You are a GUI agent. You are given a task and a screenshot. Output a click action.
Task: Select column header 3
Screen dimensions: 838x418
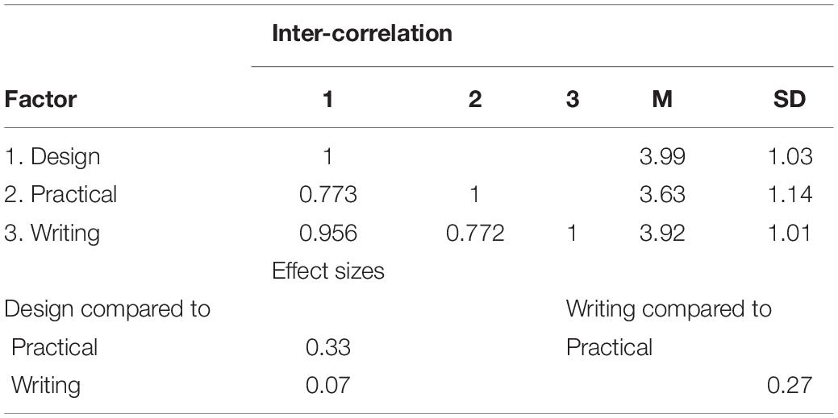(573, 100)
